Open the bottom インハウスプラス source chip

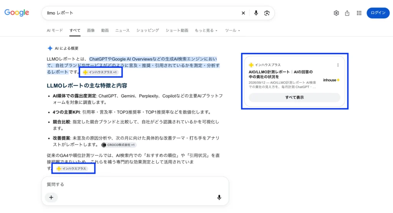72,168
